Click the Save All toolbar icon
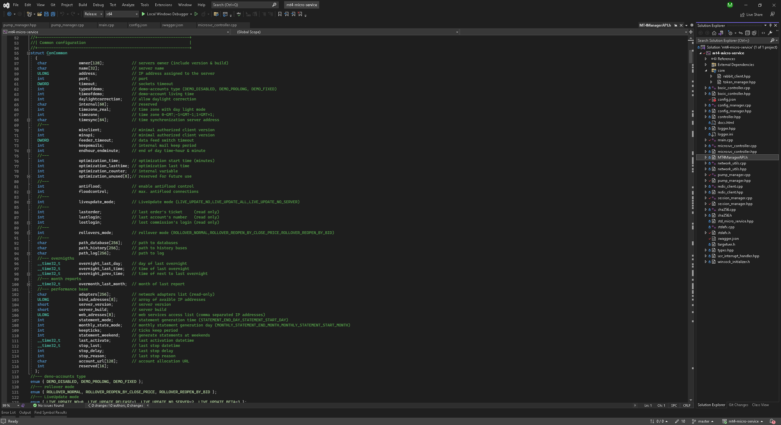 [53, 14]
